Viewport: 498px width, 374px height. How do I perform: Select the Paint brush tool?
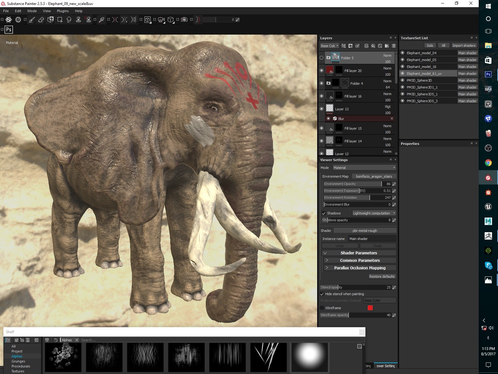32,19
